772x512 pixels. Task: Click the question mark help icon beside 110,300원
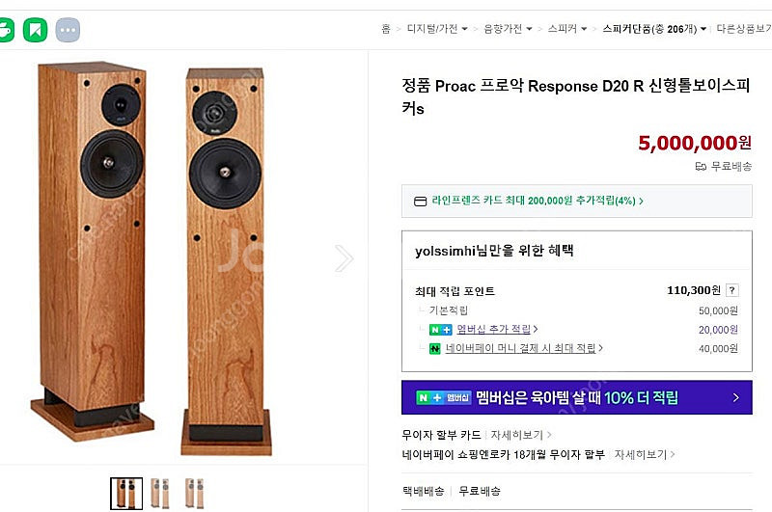click(732, 290)
